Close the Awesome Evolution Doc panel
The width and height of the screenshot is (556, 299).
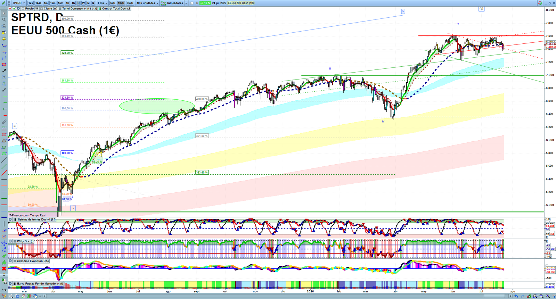click(10, 261)
